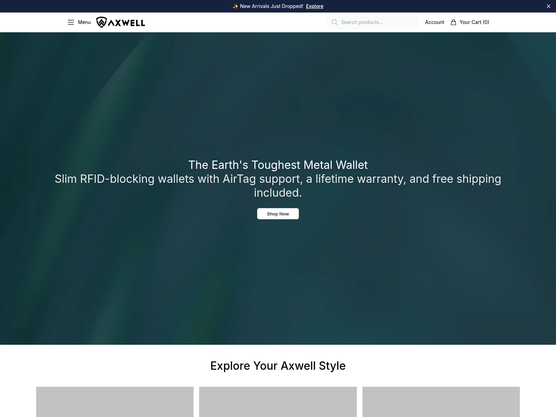Open the Account link

tap(434, 22)
